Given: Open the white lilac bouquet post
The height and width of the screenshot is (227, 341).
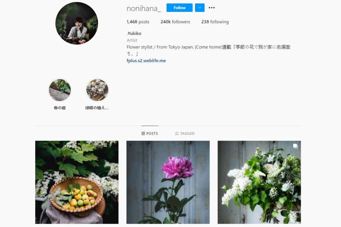Looking at the screenshot, I should [x=259, y=182].
